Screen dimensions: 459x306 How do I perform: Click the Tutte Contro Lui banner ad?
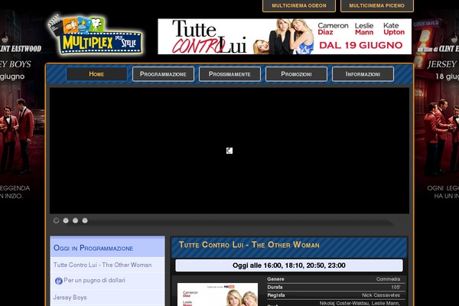(285, 36)
